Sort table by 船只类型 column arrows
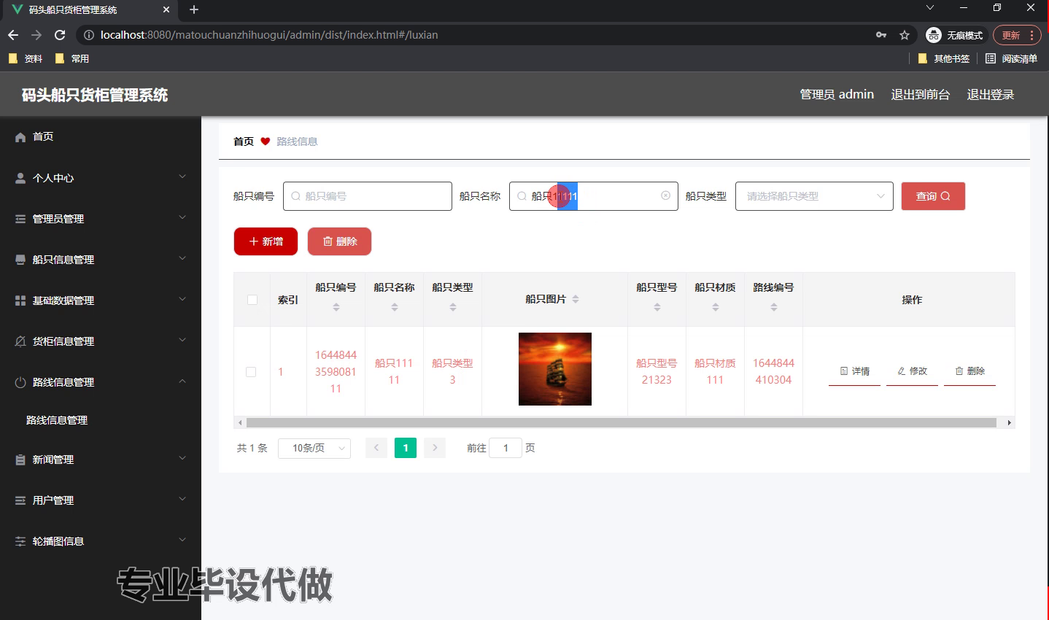Viewport: 1049px width, 620px height. [x=453, y=308]
